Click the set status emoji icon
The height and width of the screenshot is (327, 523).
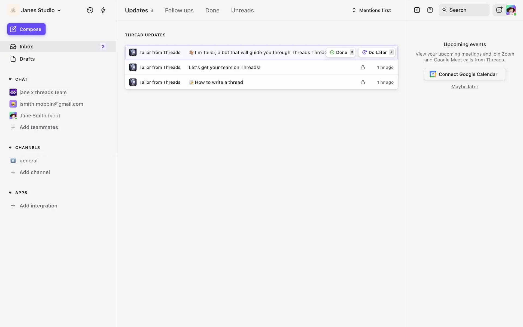point(499,10)
